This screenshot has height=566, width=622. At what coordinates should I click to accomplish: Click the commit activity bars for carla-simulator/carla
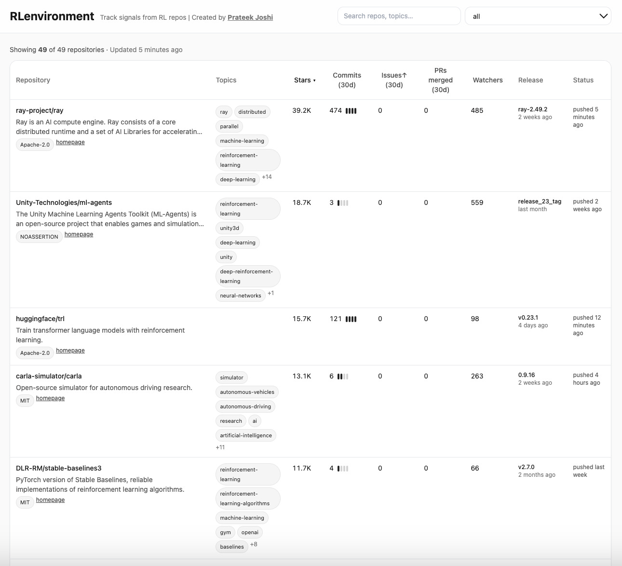click(343, 377)
